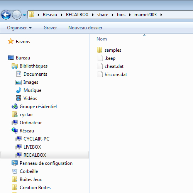Click the Corbeille recycle bin icon
The height and width of the screenshot is (193, 193).
[15, 171]
